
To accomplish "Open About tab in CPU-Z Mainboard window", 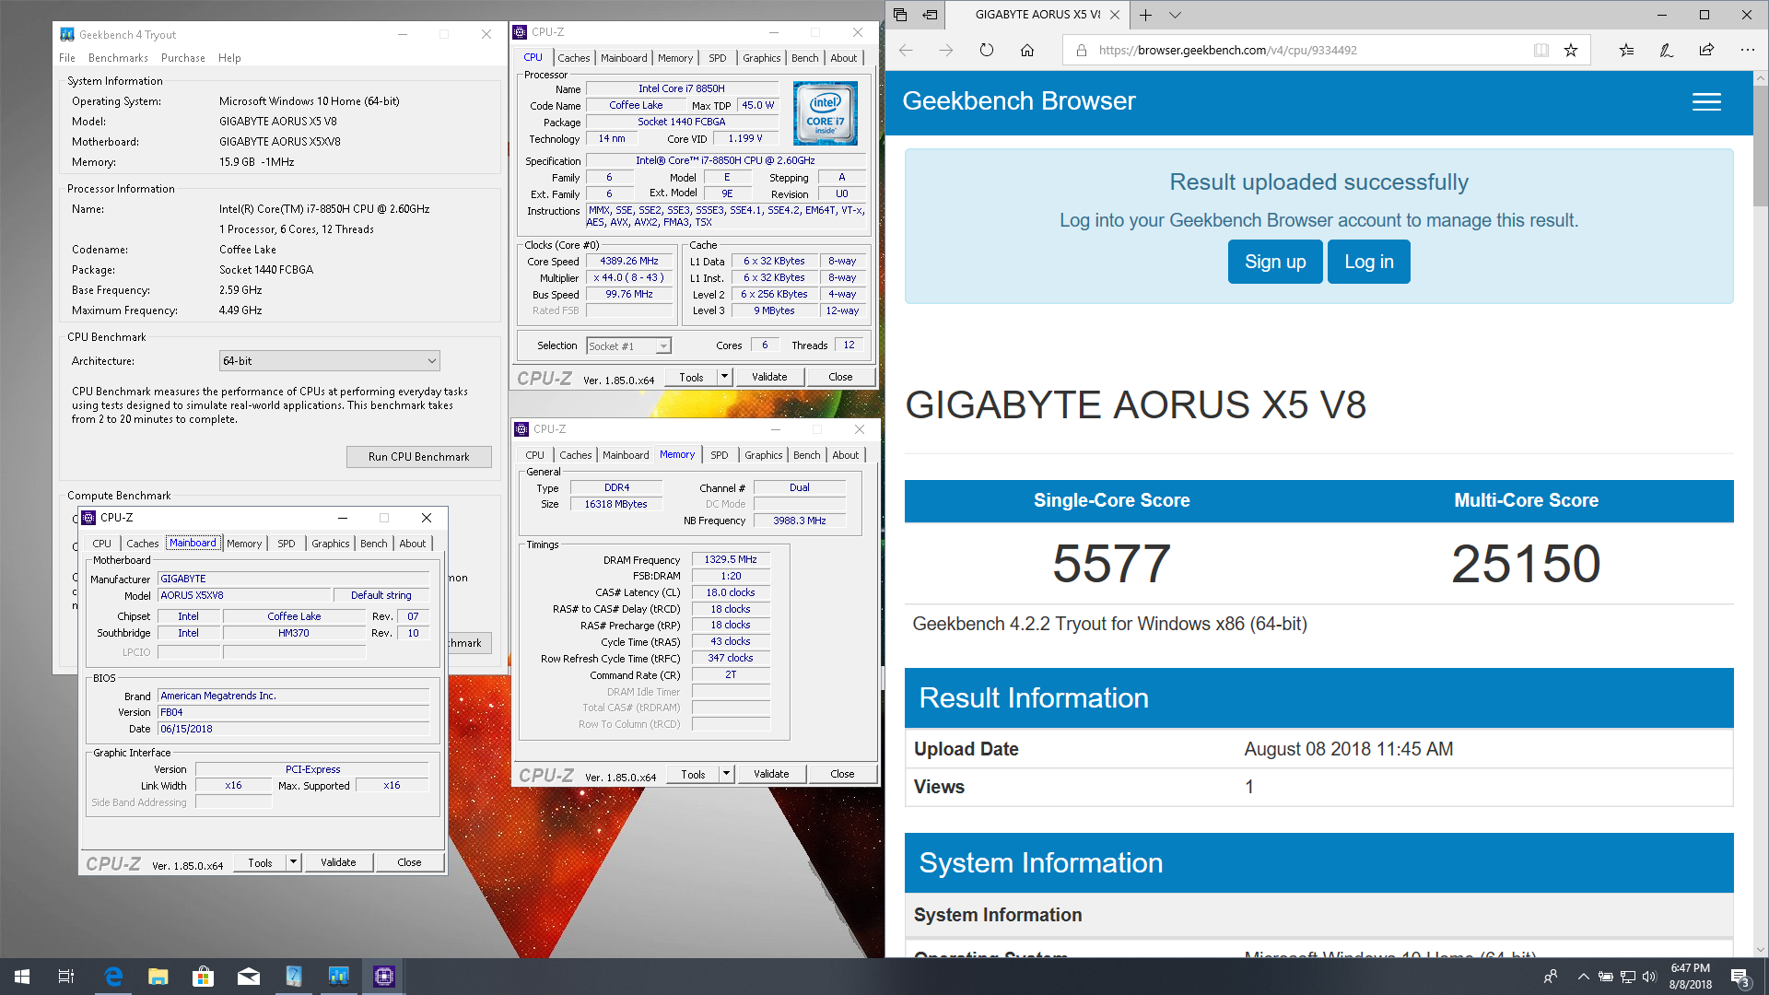I will click(x=412, y=544).
